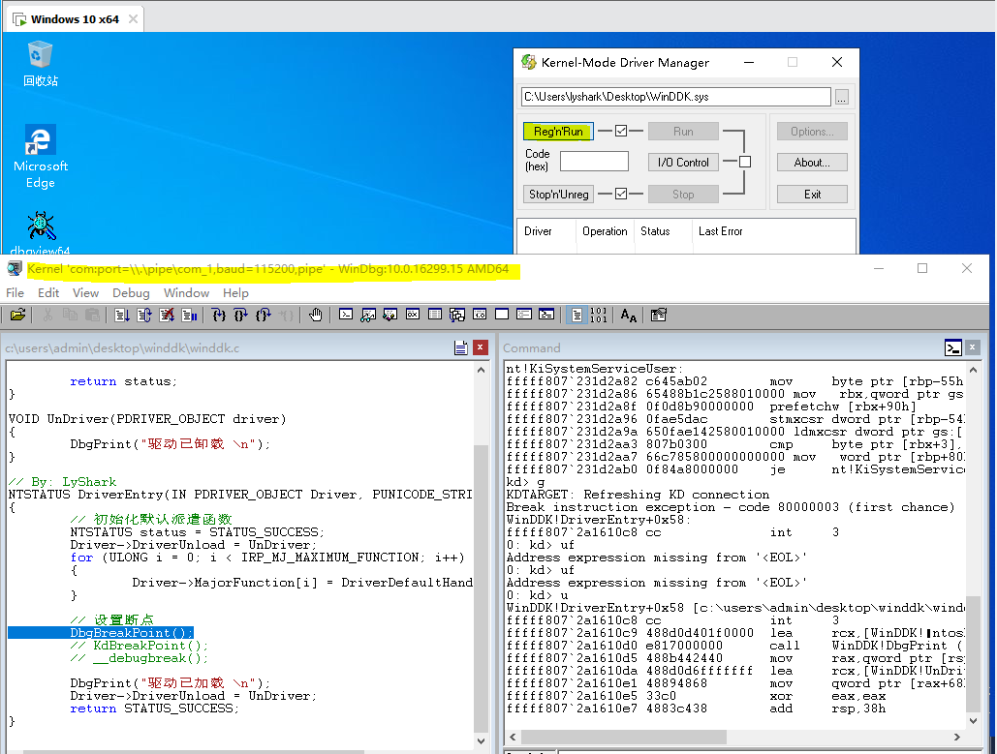
Task: Click the hand-shaped breakpoint toolbar icon
Action: pyautogui.click(x=316, y=315)
